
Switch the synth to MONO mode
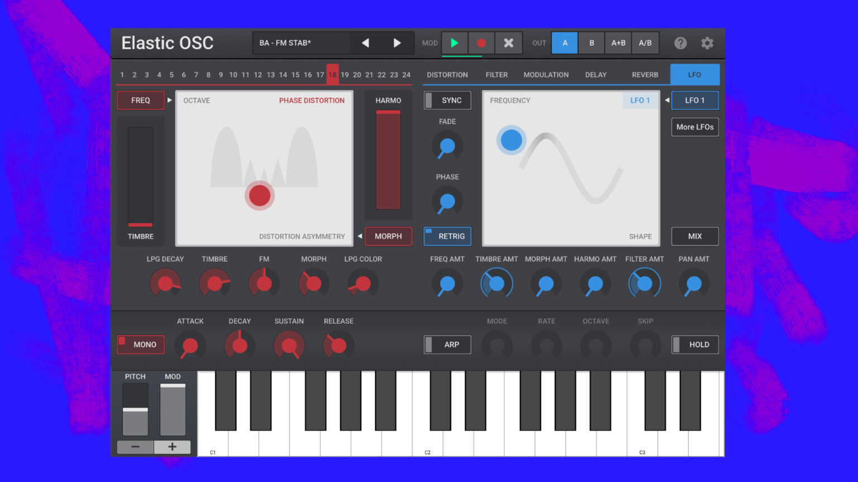(x=140, y=344)
